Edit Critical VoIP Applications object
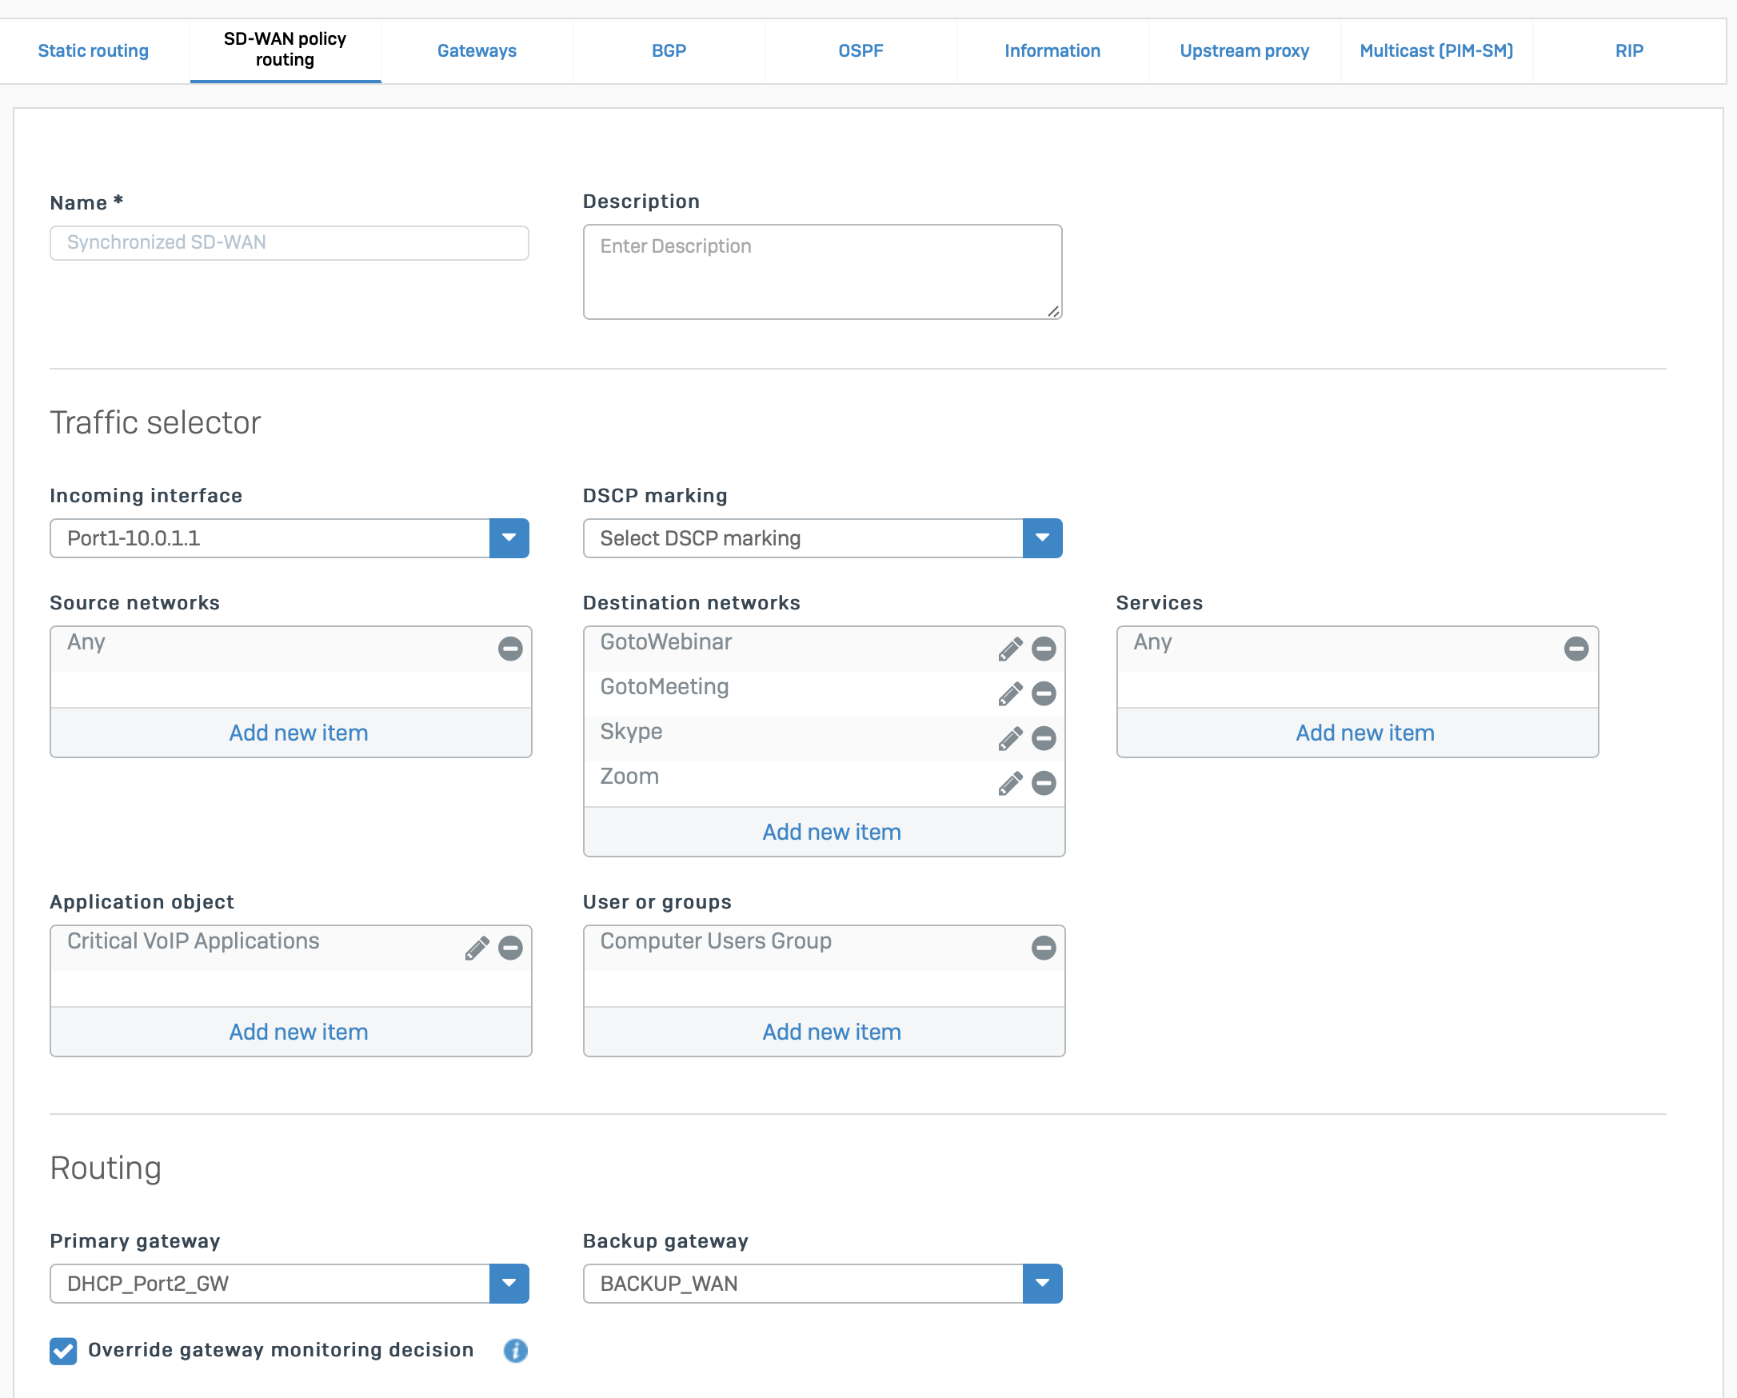This screenshot has width=1737, height=1398. coord(476,949)
